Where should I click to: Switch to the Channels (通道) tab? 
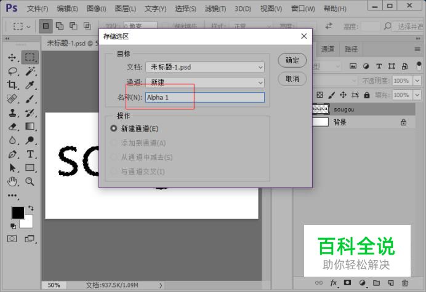[x=328, y=49]
